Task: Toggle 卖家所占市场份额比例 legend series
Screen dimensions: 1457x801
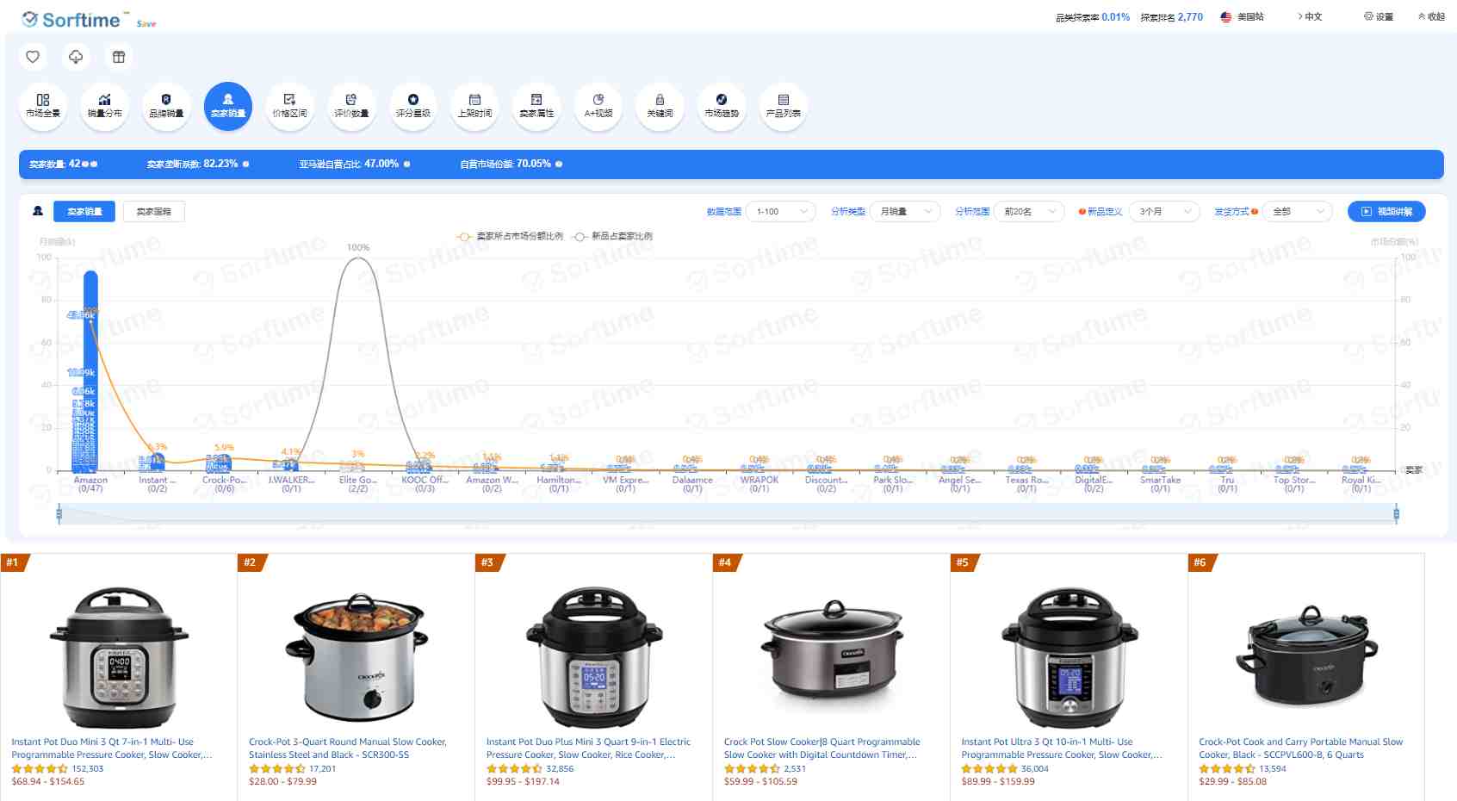Action: [511, 236]
